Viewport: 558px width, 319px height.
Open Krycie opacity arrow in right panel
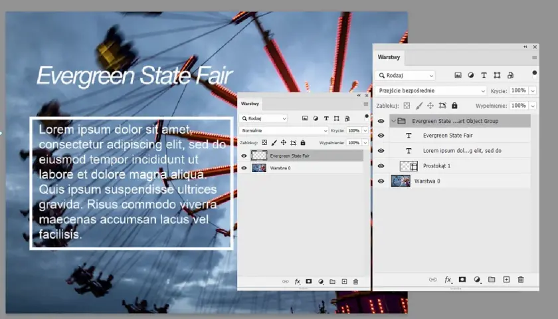pos(533,91)
